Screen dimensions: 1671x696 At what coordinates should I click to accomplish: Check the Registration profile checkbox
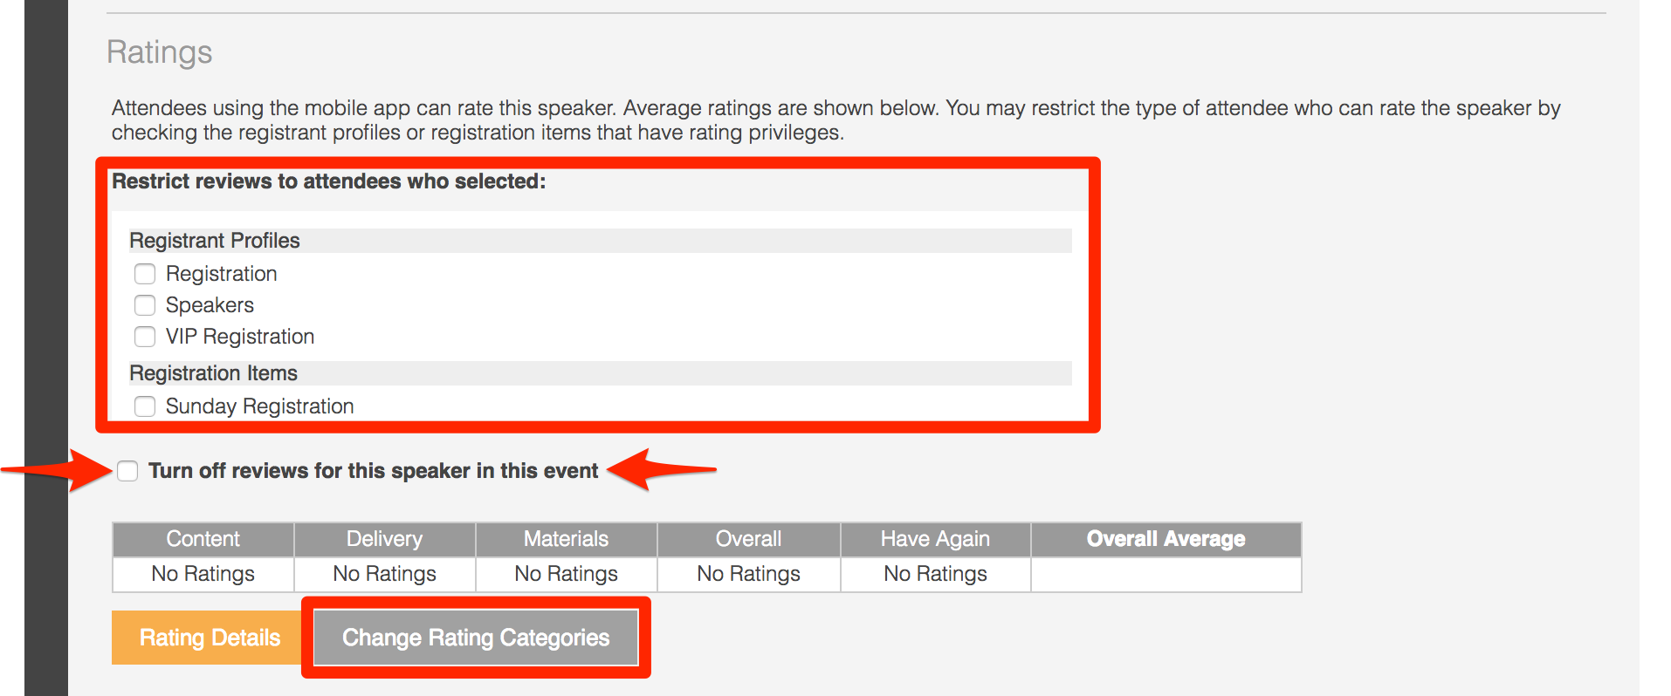click(145, 274)
